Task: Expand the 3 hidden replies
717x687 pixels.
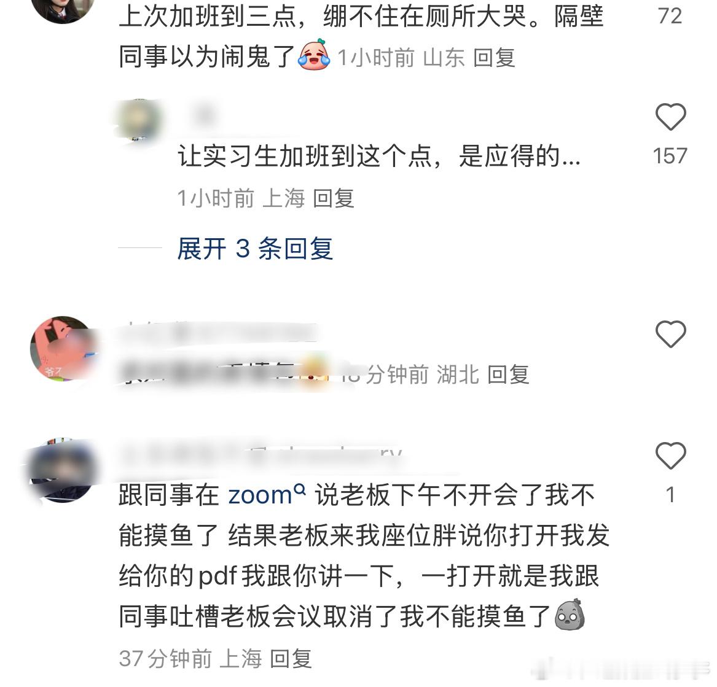Action: [255, 249]
